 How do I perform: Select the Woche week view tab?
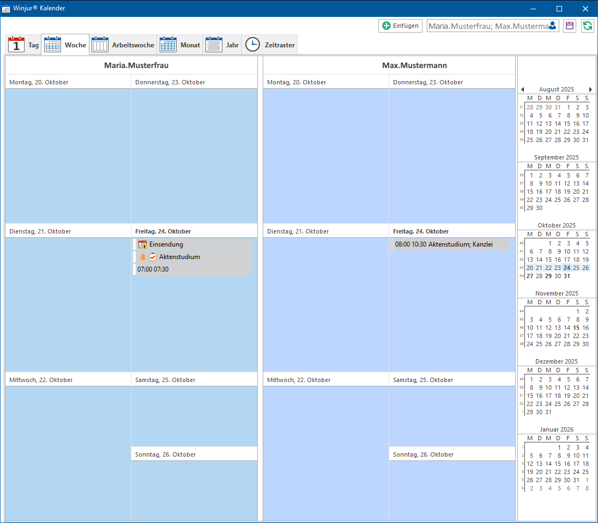pyautogui.click(x=65, y=45)
